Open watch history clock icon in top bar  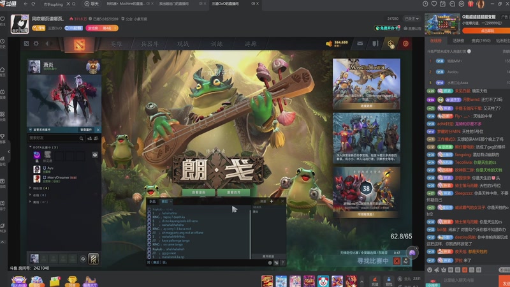pos(425,4)
